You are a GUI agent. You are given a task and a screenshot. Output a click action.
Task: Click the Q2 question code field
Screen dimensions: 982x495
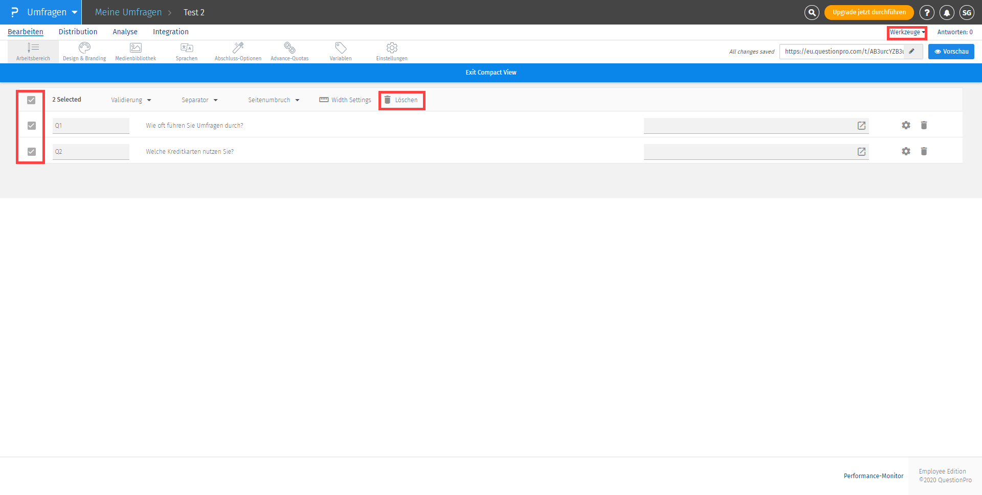[91, 152]
